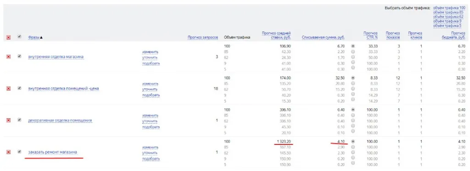Image resolution: width=470 pixels, height=171 pixels.
Task: Remove the phrase 'заказать ремонт магазина'
Action: pos(8,152)
